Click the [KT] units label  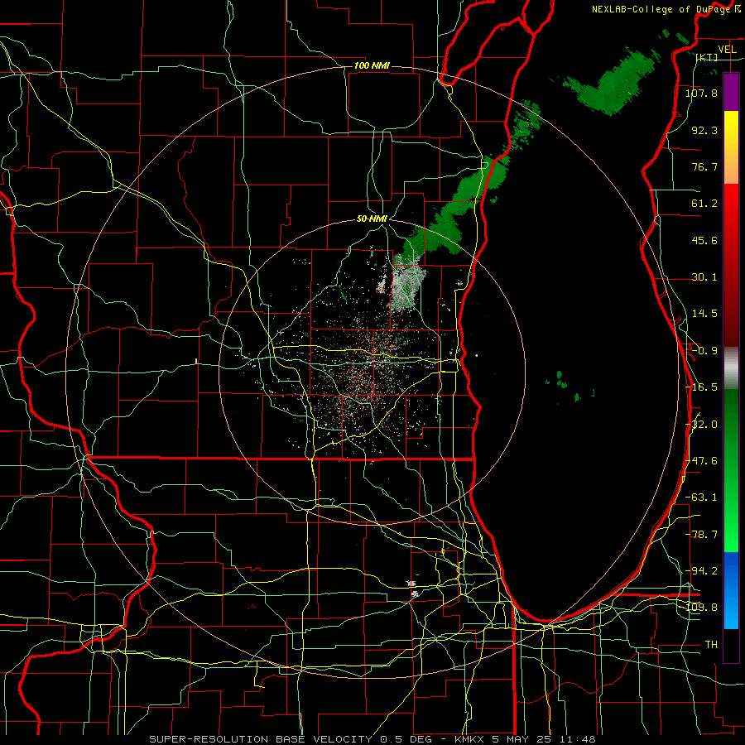coord(707,57)
